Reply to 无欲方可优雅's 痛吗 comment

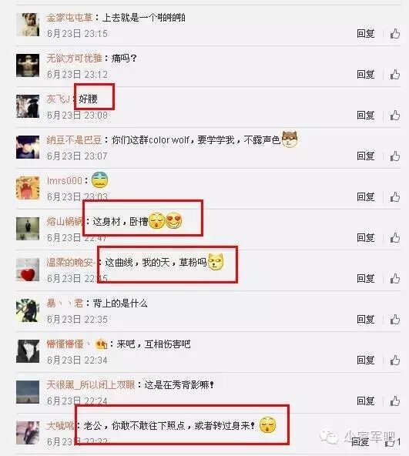point(365,75)
